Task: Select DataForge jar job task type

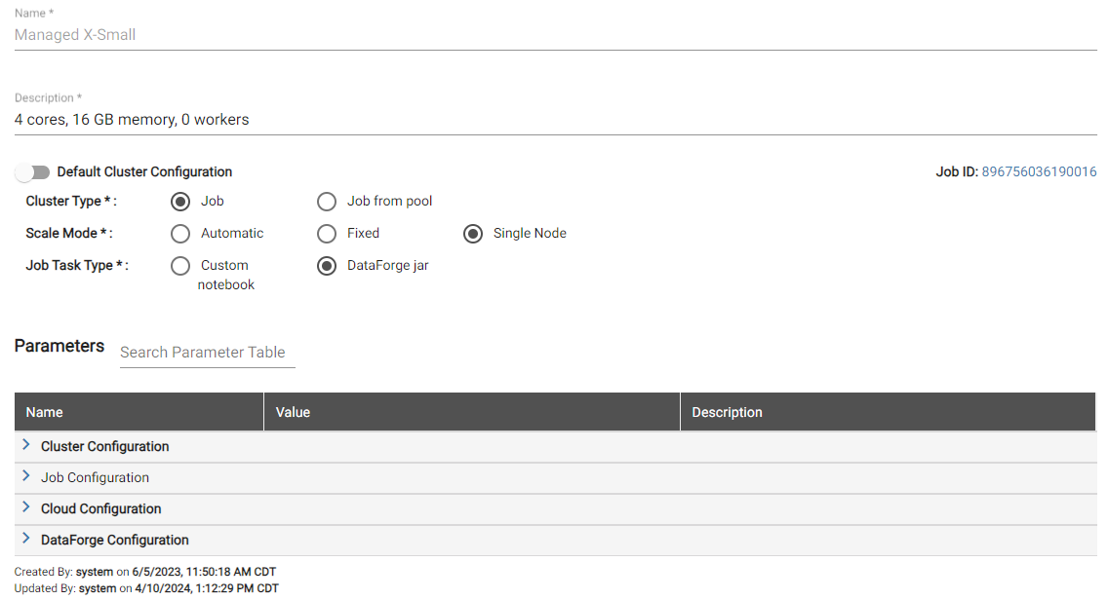Action: tap(327, 266)
